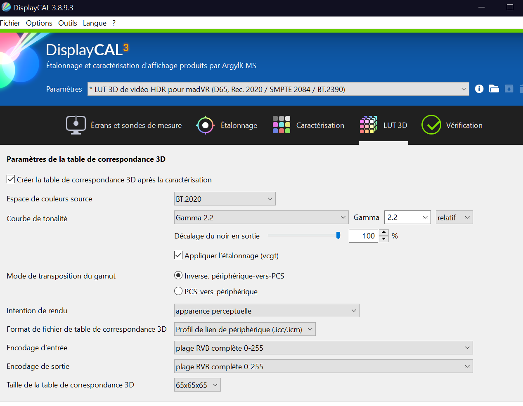Image resolution: width=523 pixels, height=406 pixels.
Task: Click the black output offset slider handle
Action: [338, 235]
